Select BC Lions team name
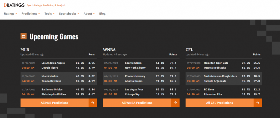The height and width of the screenshot is (118, 280). coord(209,90)
